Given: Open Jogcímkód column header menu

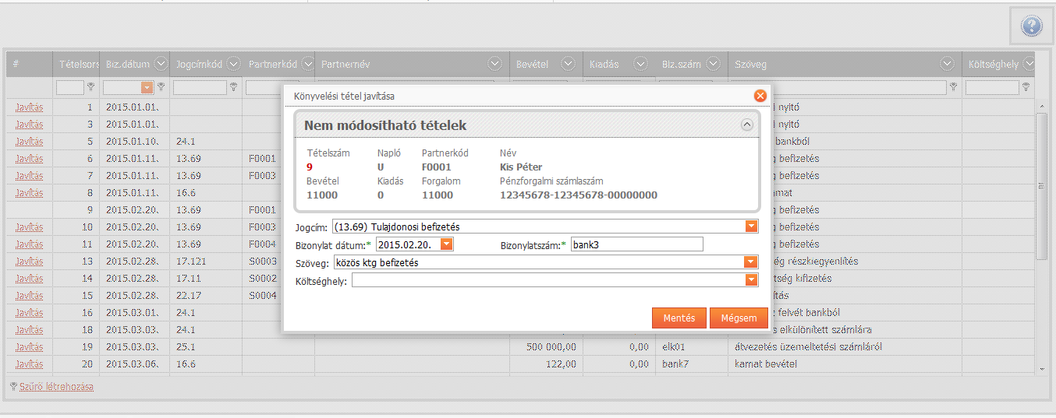Looking at the screenshot, I should coord(233,64).
